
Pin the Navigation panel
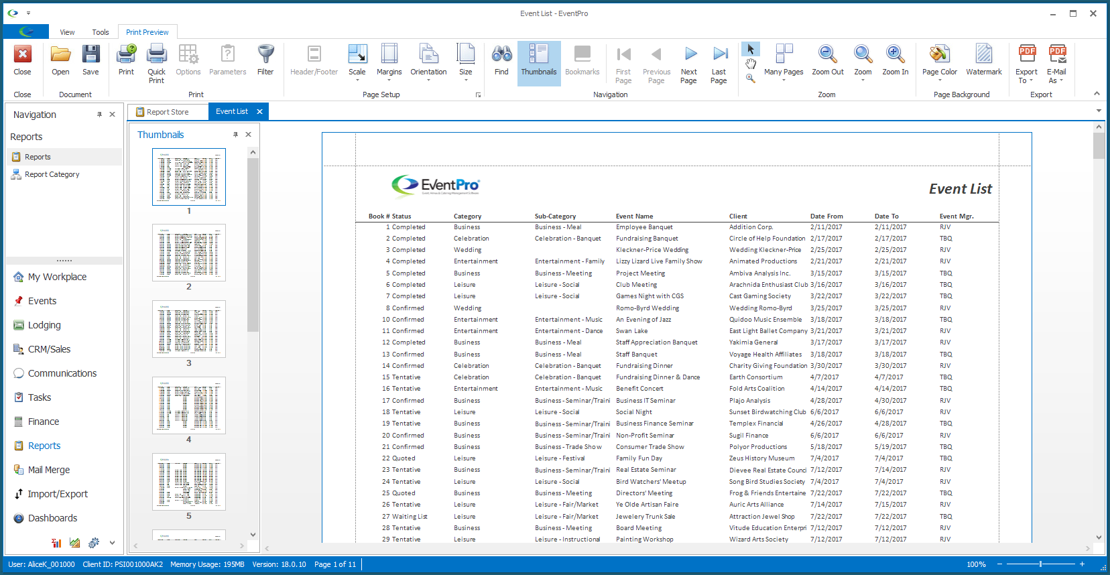[x=99, y=115]
